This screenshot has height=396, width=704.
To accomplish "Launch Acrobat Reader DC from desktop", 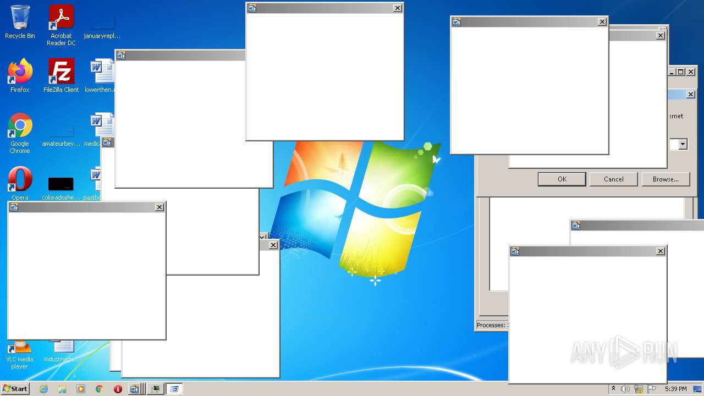I will pyautogui.click(x=61, y=25).
